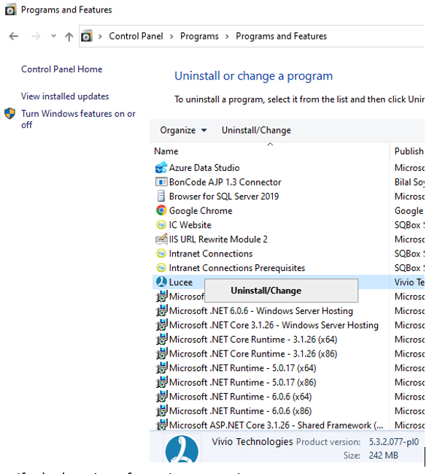Select Microsoft .NET Core Runtime - 3.1.26 (x64)
The width and height of the screenshot is (445, 474).
pos(253,340)
